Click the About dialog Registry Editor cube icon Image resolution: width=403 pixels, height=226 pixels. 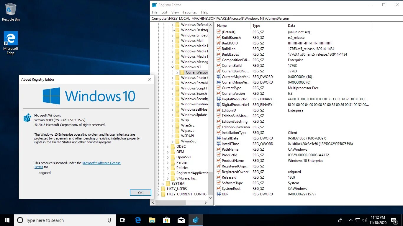coord(27,118)
